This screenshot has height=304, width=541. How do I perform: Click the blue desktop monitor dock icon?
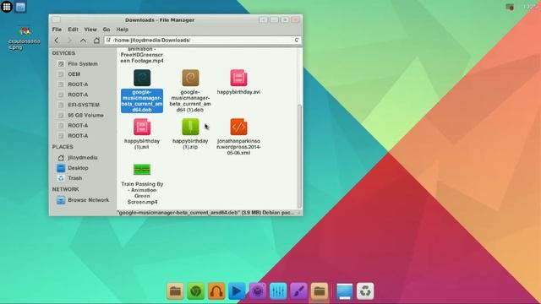tap(344, 291)
